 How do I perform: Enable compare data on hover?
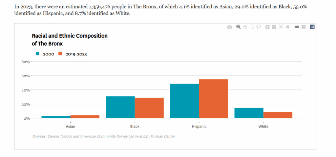click(304, 27)
